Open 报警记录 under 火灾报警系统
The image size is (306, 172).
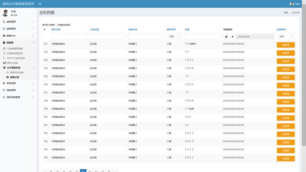tap(14, 77)
